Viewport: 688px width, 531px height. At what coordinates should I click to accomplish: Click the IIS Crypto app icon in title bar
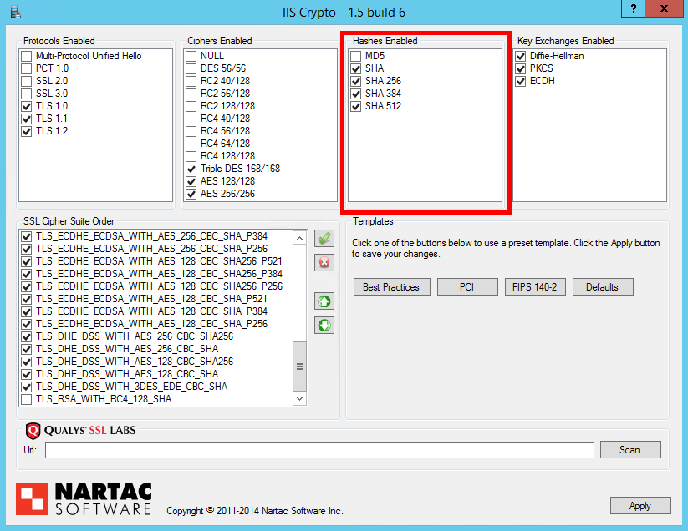point(15,12)
